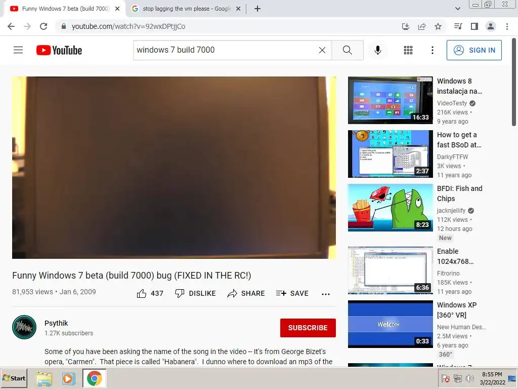Viewport: 518px width, 389px height.
Task: Click SHARE below the video
Action: (x=246, y=293)
